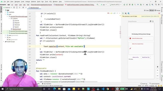Open Visual Studio Code from taskbar

(103, 89)
